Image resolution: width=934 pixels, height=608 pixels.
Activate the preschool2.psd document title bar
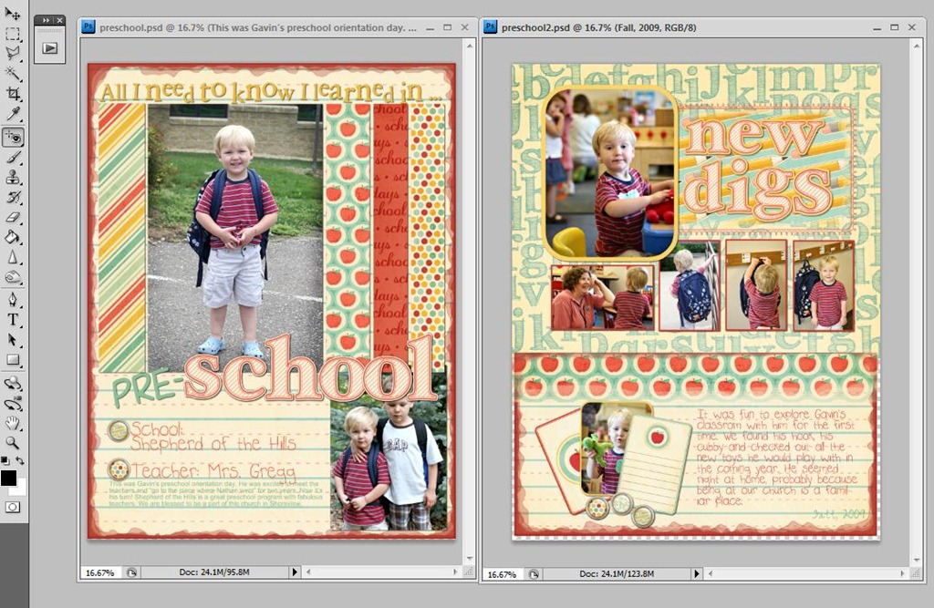[598, 27]
